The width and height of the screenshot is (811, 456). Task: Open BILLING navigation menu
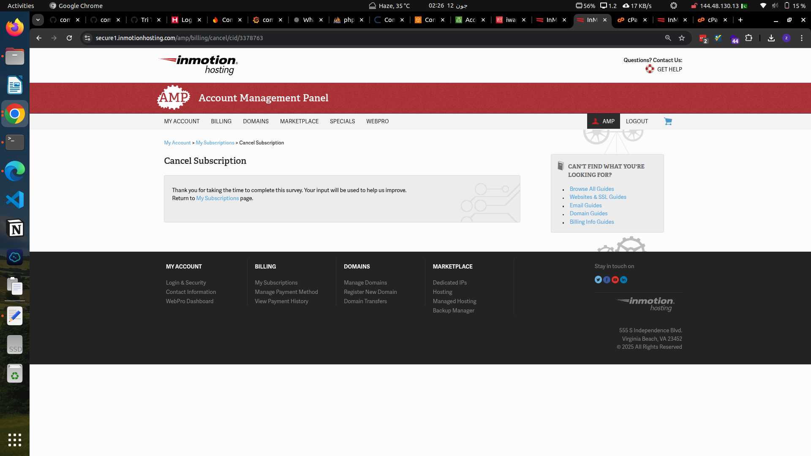pyautogui.click(x=221, y=121)
